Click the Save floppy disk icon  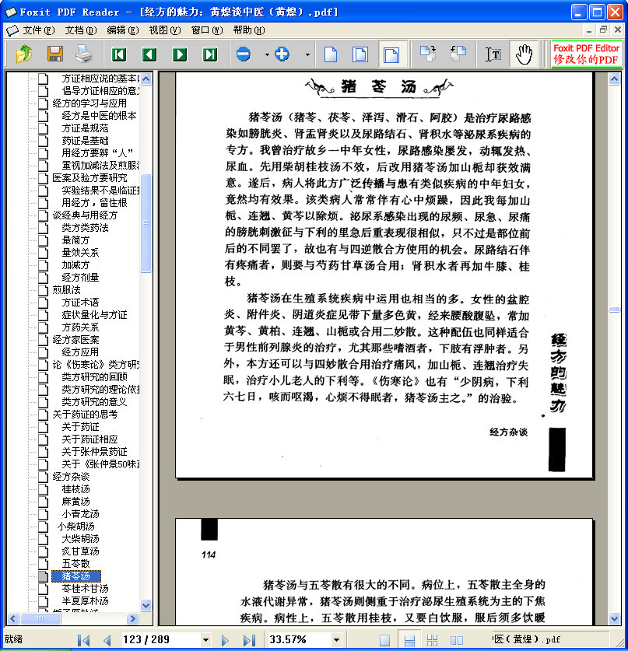[54, 54]
